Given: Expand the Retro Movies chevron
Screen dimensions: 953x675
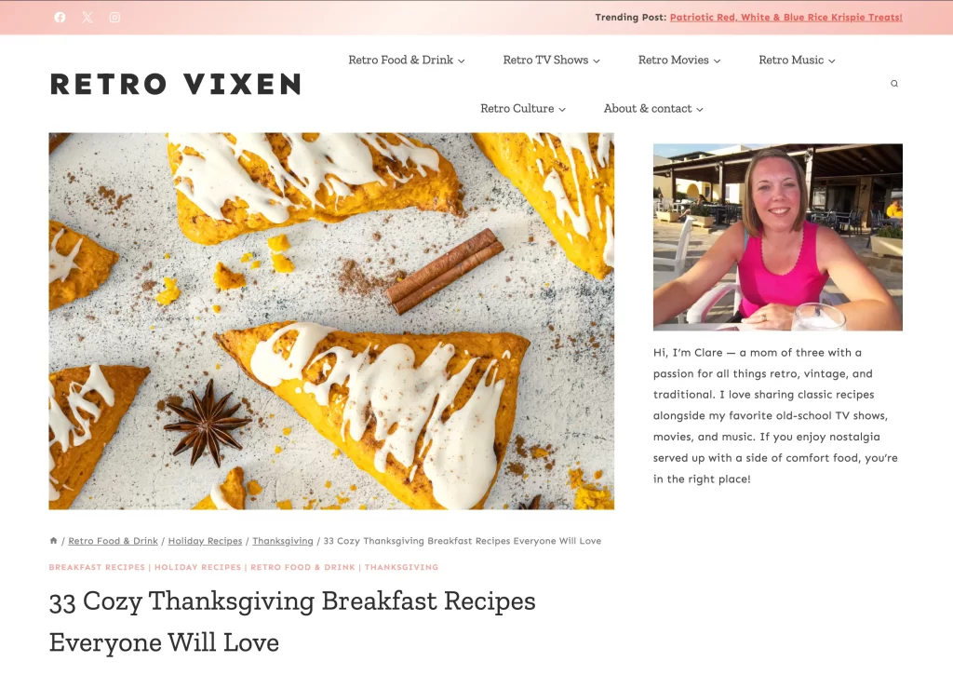Looking at the screenshot, I should point(718,61).
